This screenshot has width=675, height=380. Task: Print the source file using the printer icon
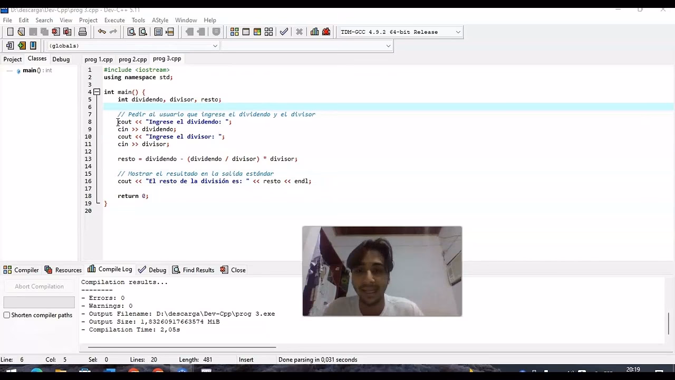(82, 32)
